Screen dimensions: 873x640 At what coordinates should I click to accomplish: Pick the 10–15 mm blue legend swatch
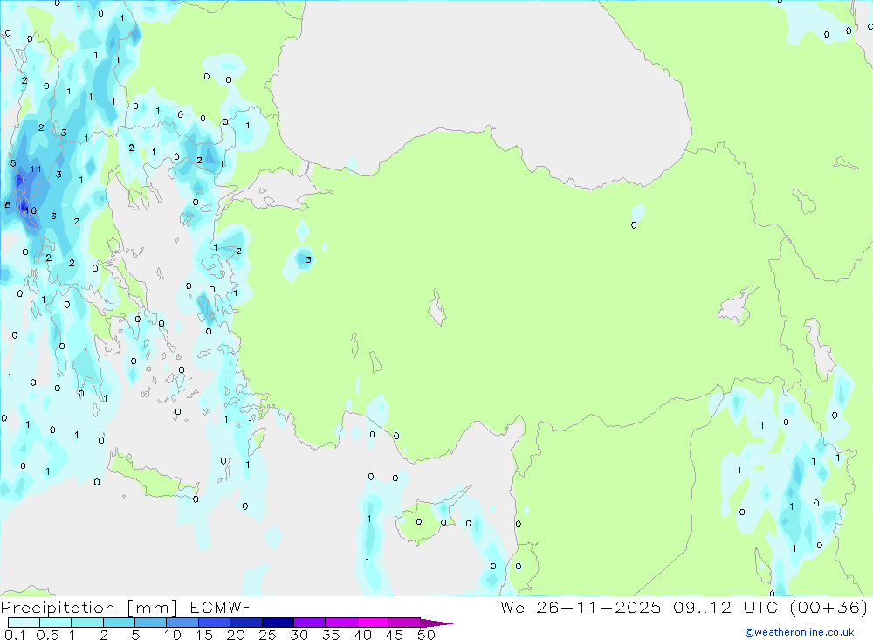coord(182,623)
